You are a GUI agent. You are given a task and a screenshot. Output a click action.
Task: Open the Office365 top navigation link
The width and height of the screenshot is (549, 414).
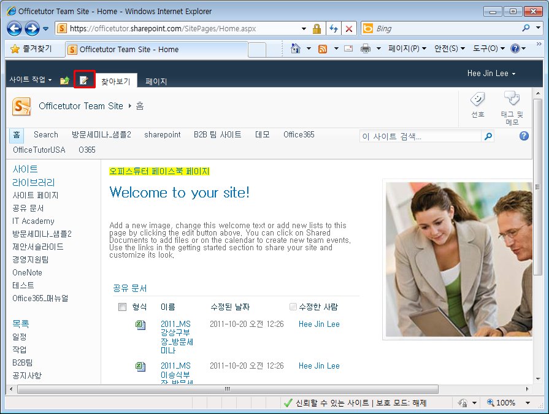click(x=299, y=135)
